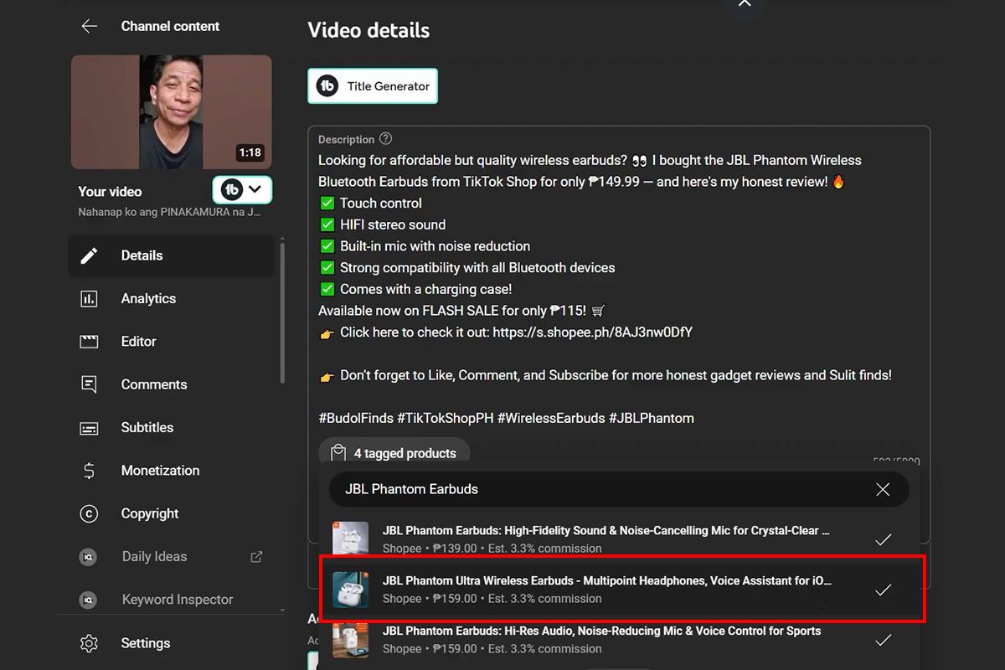Toggle checkmark for Ultra Wireless Earbuds product

883,590
